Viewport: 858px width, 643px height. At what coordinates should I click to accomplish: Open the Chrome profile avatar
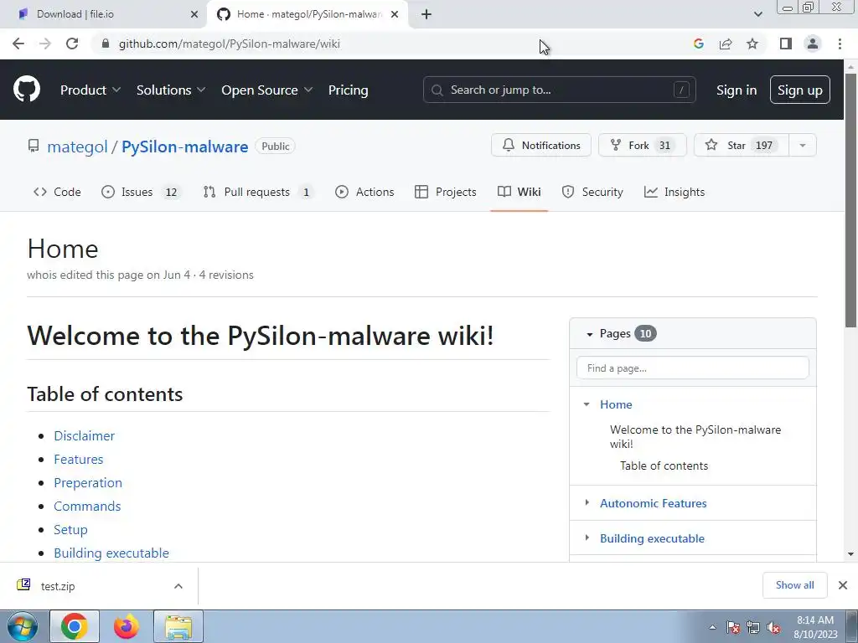(x=813, y=44)
